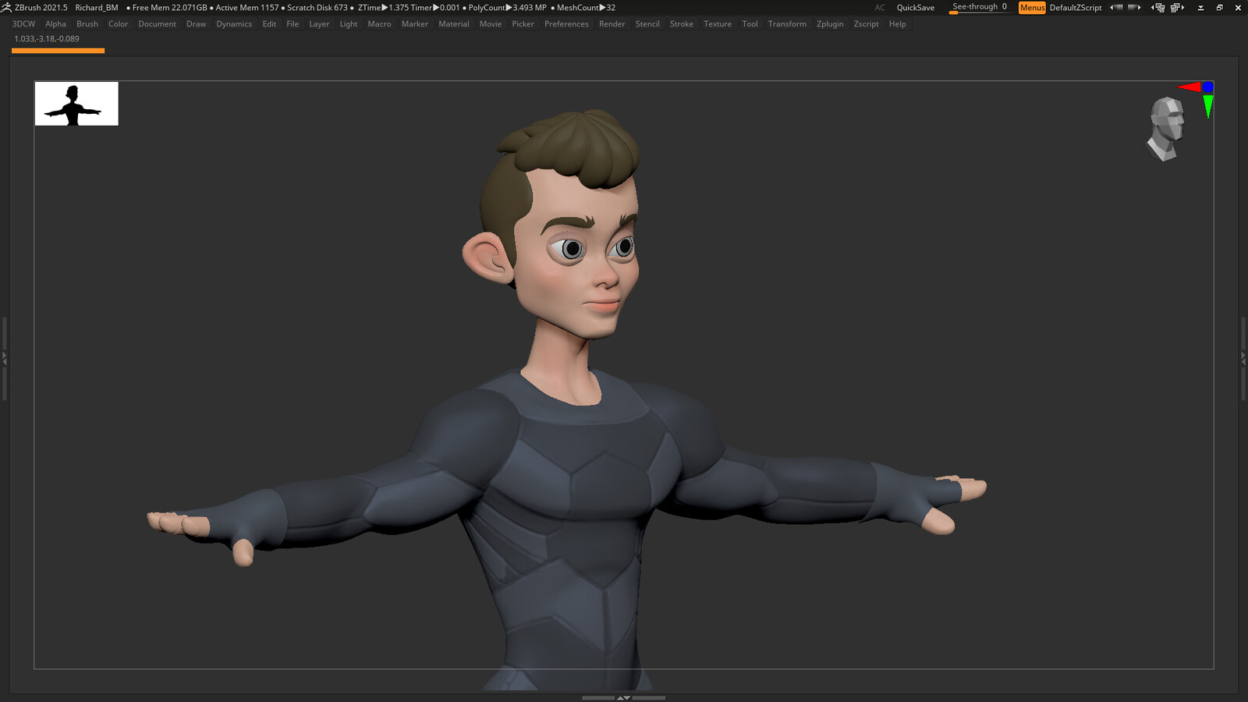Screen dimensions: 1248x702
Task: Load previous UI colors arrow icon
Action: click(1116, 7)
